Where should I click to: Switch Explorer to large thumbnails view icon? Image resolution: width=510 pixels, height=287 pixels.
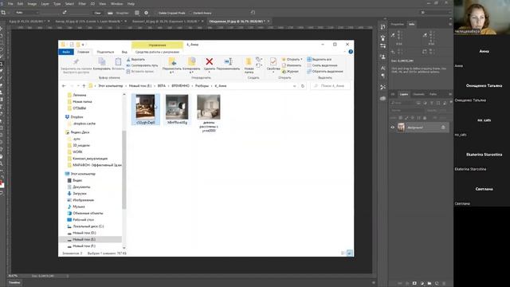(x=350, y=254)
